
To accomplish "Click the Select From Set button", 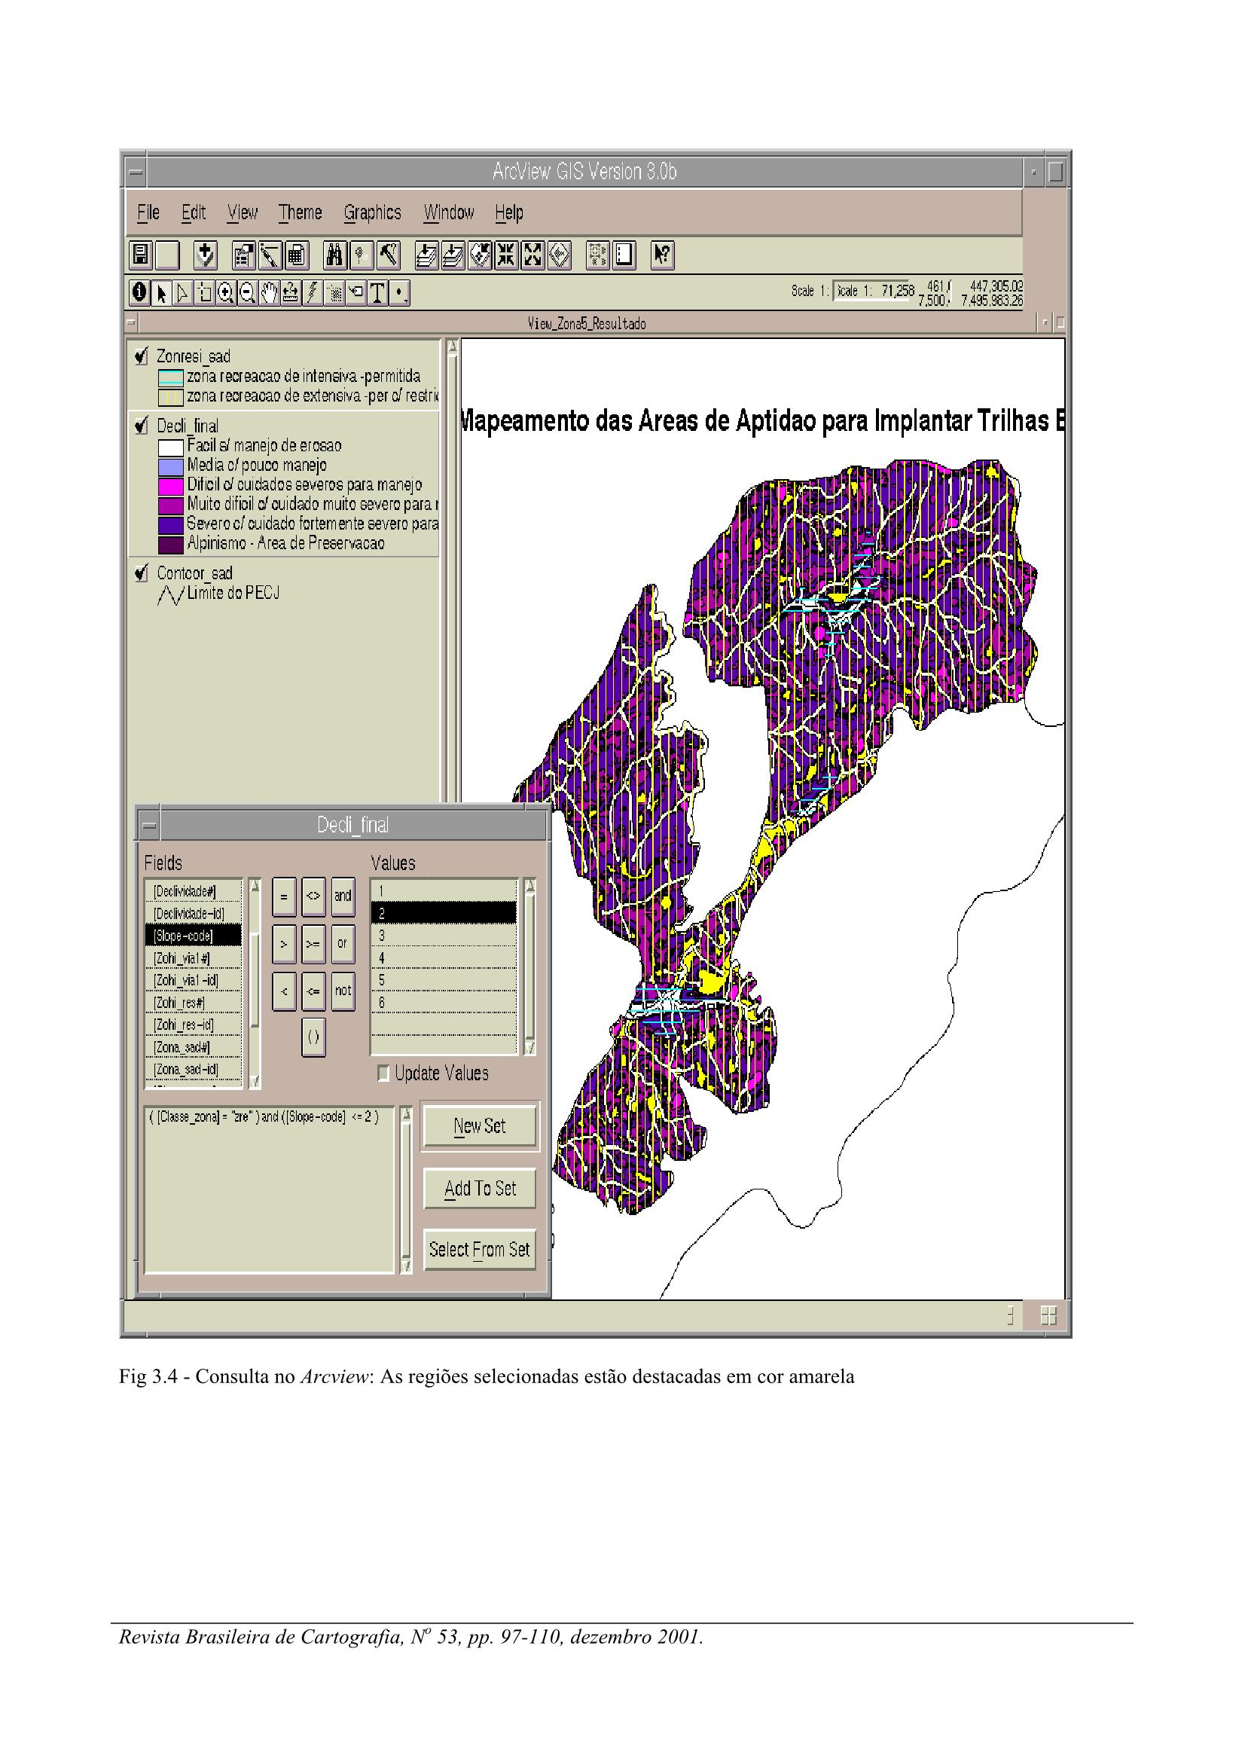I will [480, 1249].
